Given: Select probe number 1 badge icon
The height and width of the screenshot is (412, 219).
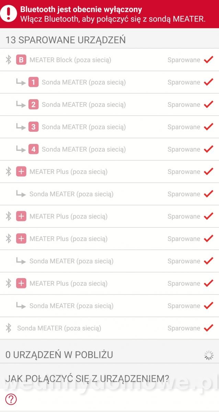Looking at the screenshot, I should 33,82.
